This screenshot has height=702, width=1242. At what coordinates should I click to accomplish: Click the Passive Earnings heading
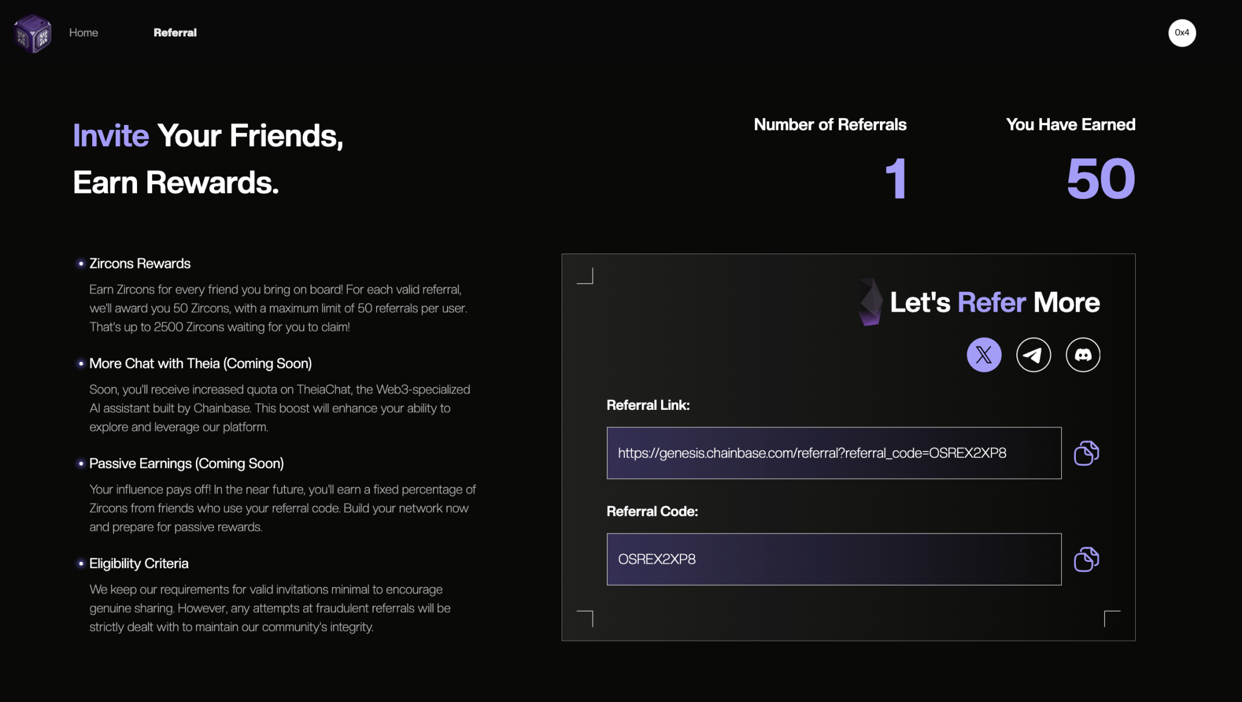186,464
